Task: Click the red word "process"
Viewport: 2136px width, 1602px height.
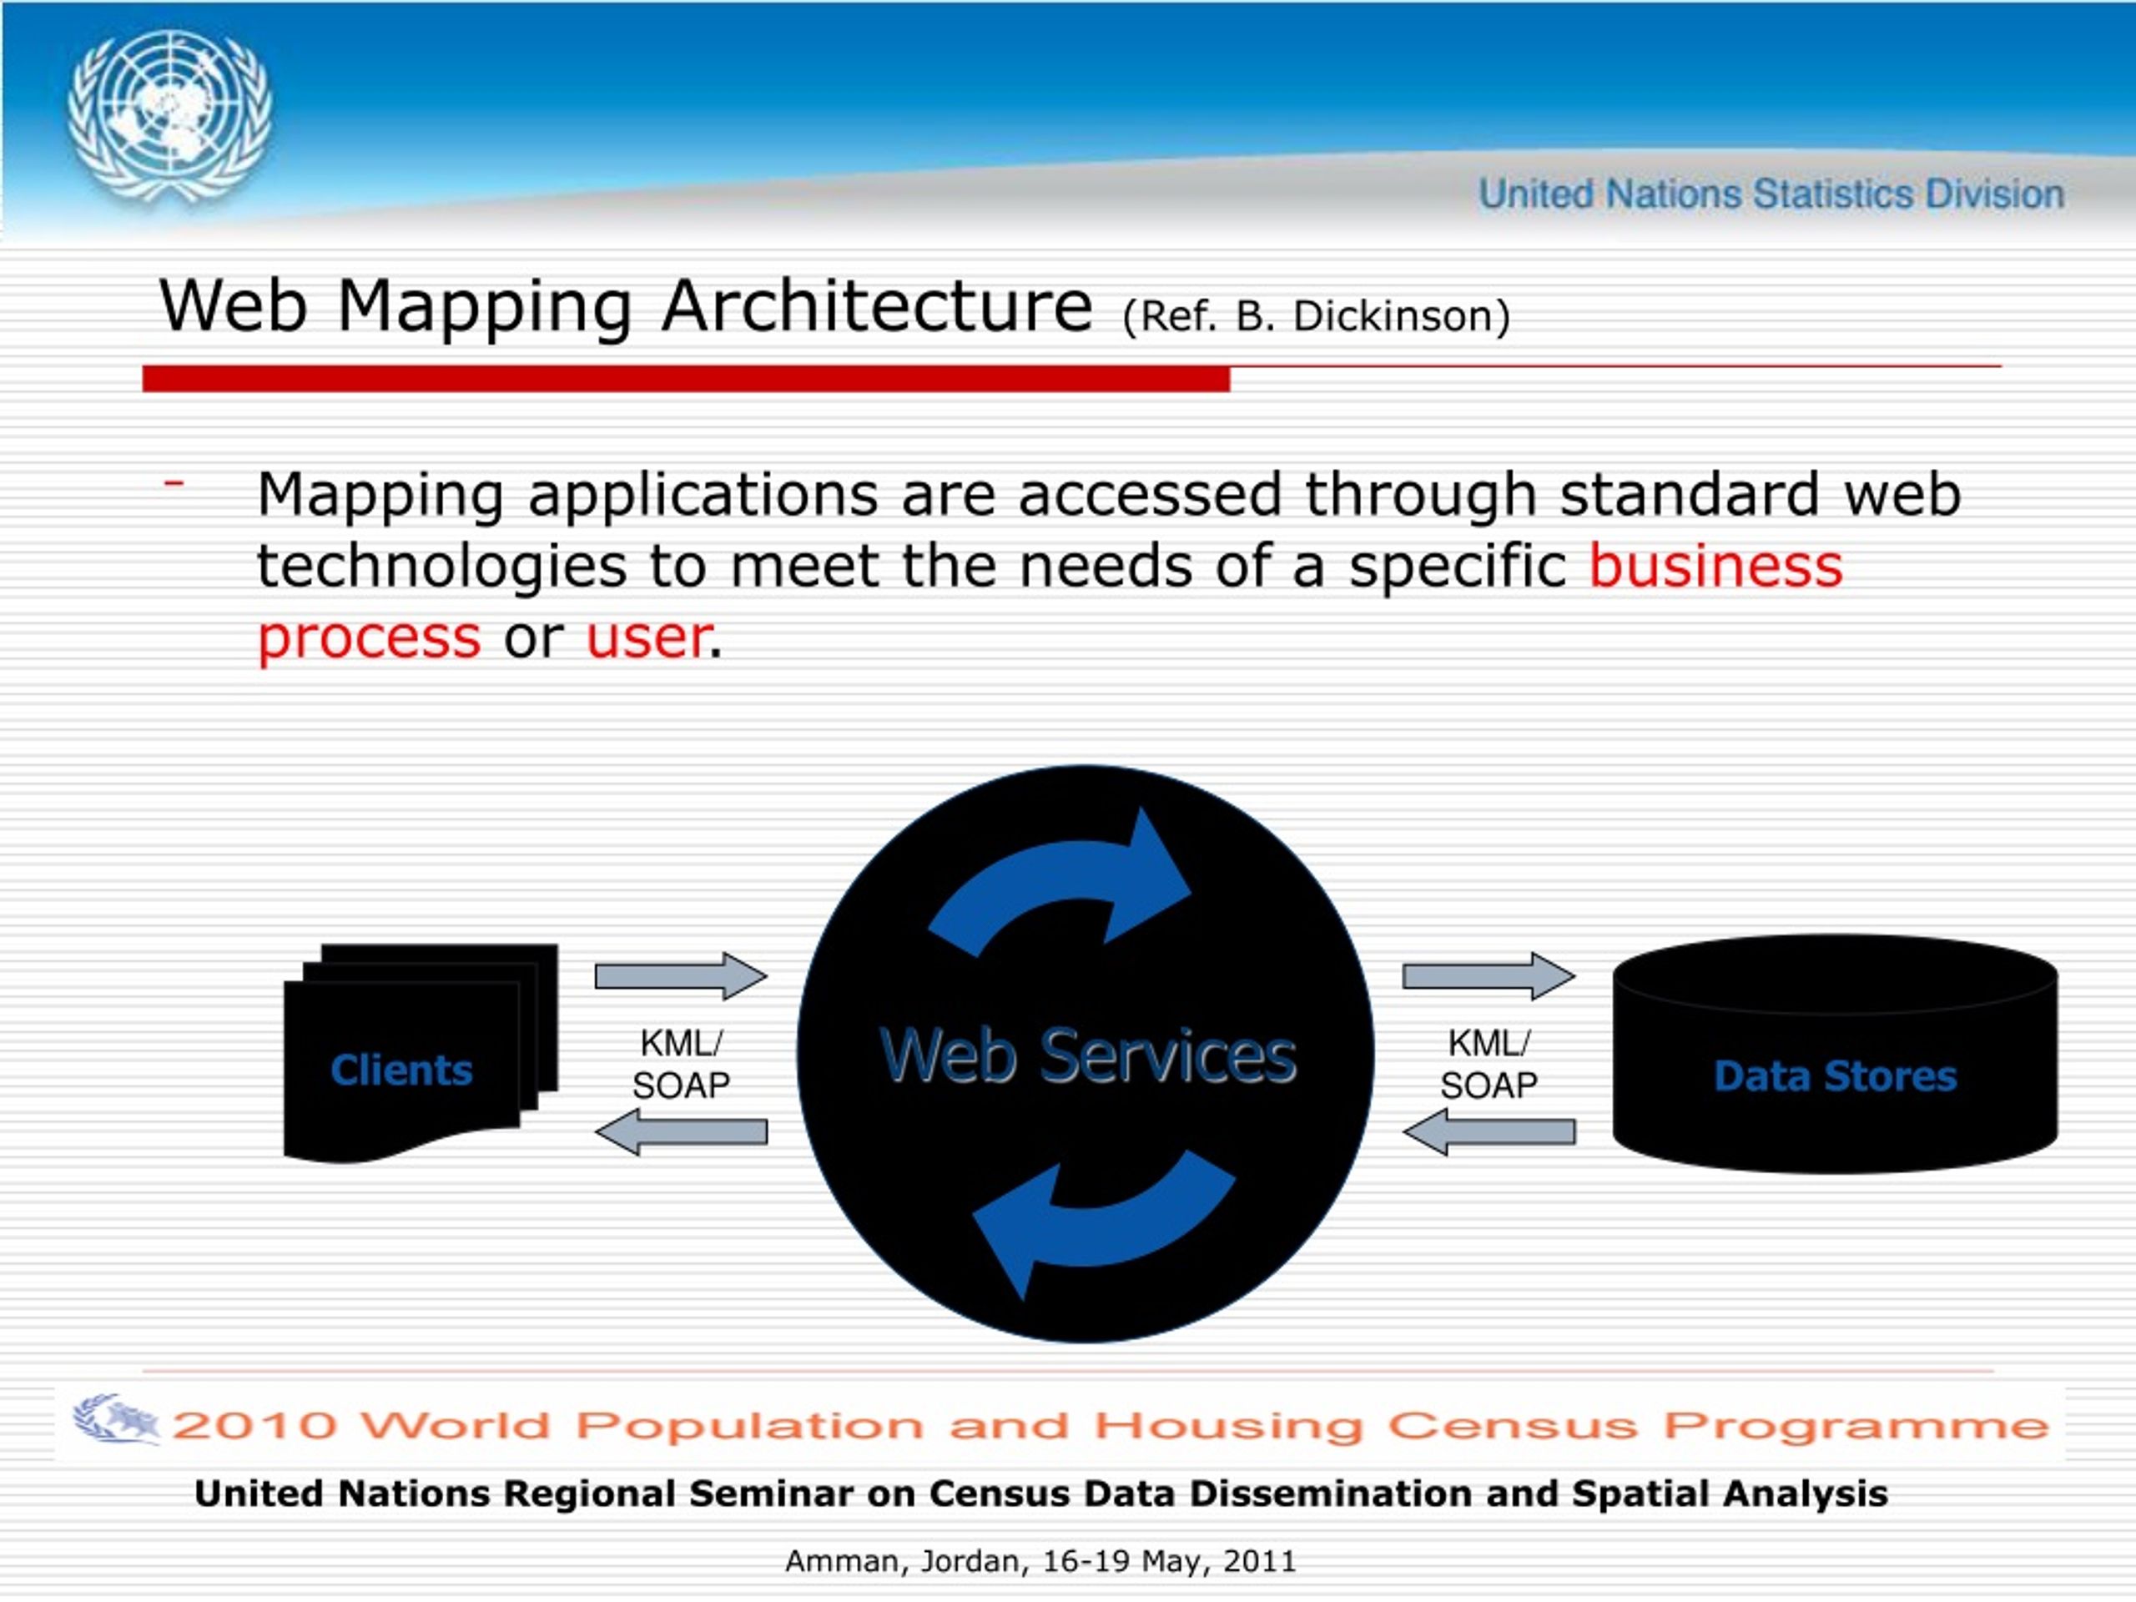Action: 369,638
